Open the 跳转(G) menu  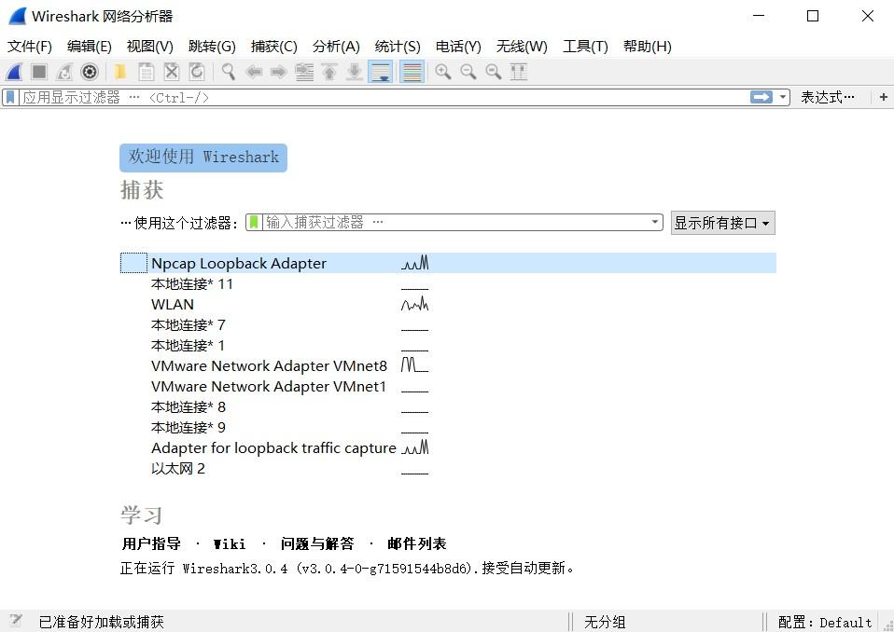(x=212, y=46)
